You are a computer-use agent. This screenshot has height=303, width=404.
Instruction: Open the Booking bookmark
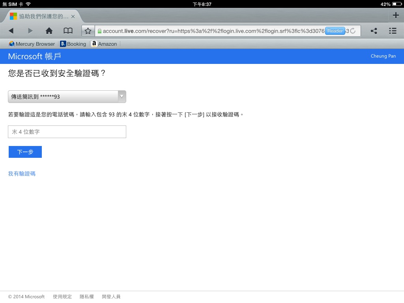coord(73,44)
